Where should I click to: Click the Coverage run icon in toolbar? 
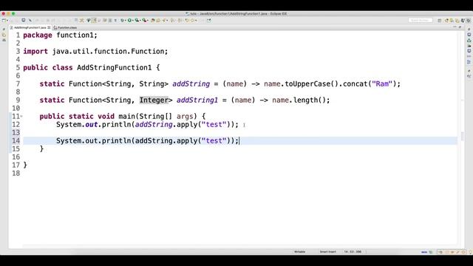(137, 20)
